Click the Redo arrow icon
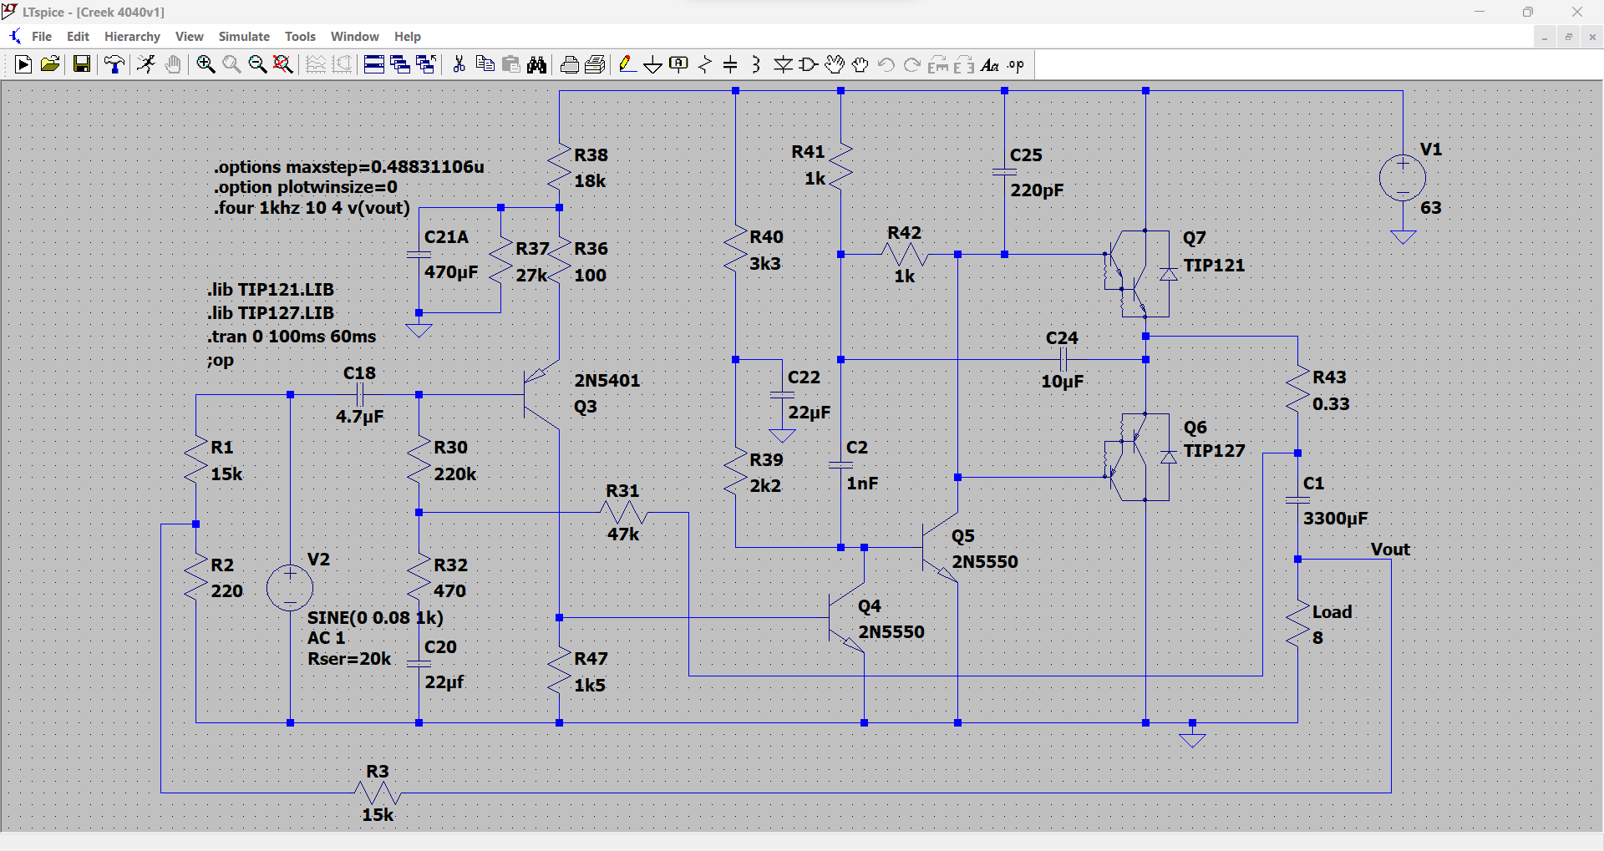Viewport: 1604px width, 851px height. click(x=912, y=65)
